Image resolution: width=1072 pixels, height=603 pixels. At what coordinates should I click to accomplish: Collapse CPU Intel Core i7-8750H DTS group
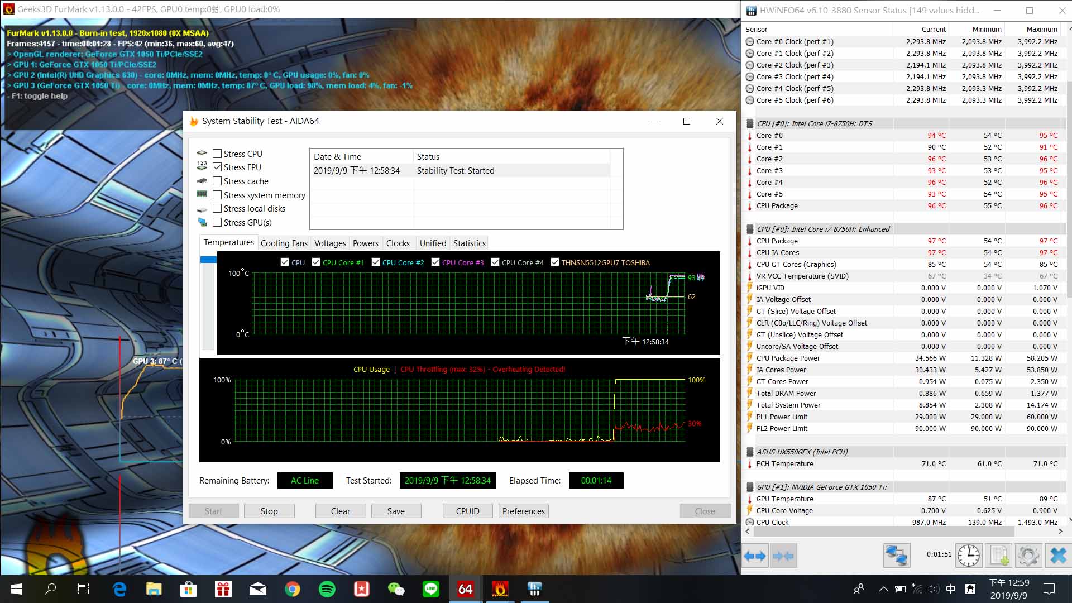tap(750, 123)
